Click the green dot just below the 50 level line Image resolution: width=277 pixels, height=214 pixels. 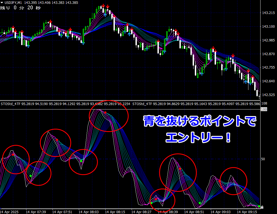(x=81, y=161)
